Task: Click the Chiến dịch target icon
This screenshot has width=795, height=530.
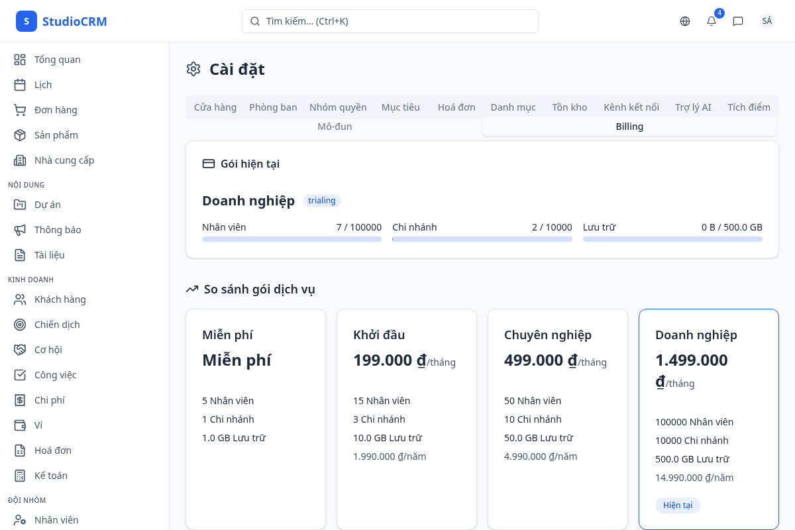Action: [x=20, y=325]
